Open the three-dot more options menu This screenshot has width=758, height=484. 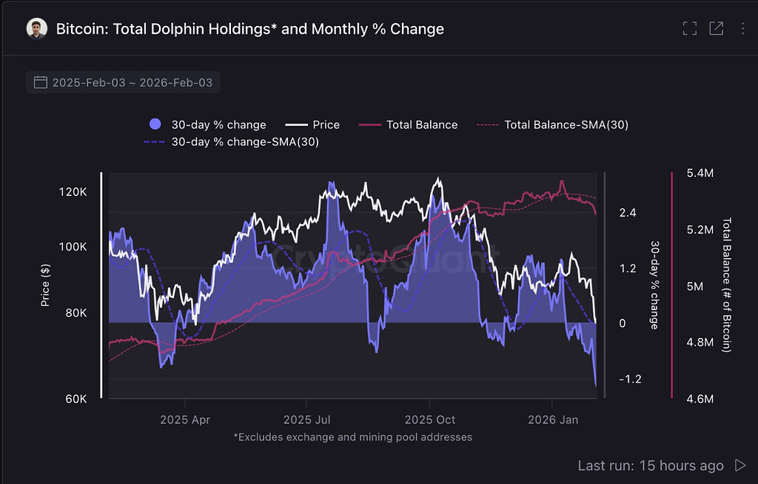click(x=742, y=29)
